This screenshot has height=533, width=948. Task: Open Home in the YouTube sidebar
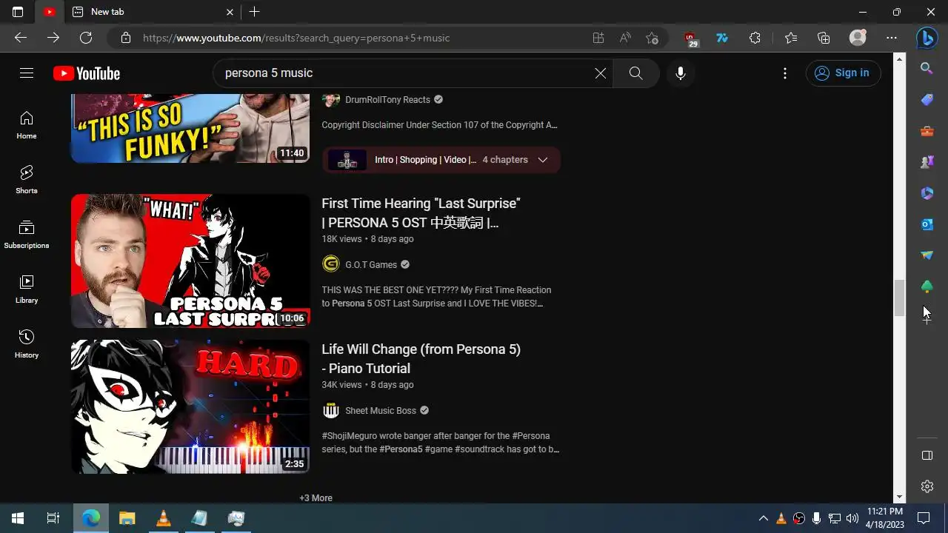click(27, 125)
